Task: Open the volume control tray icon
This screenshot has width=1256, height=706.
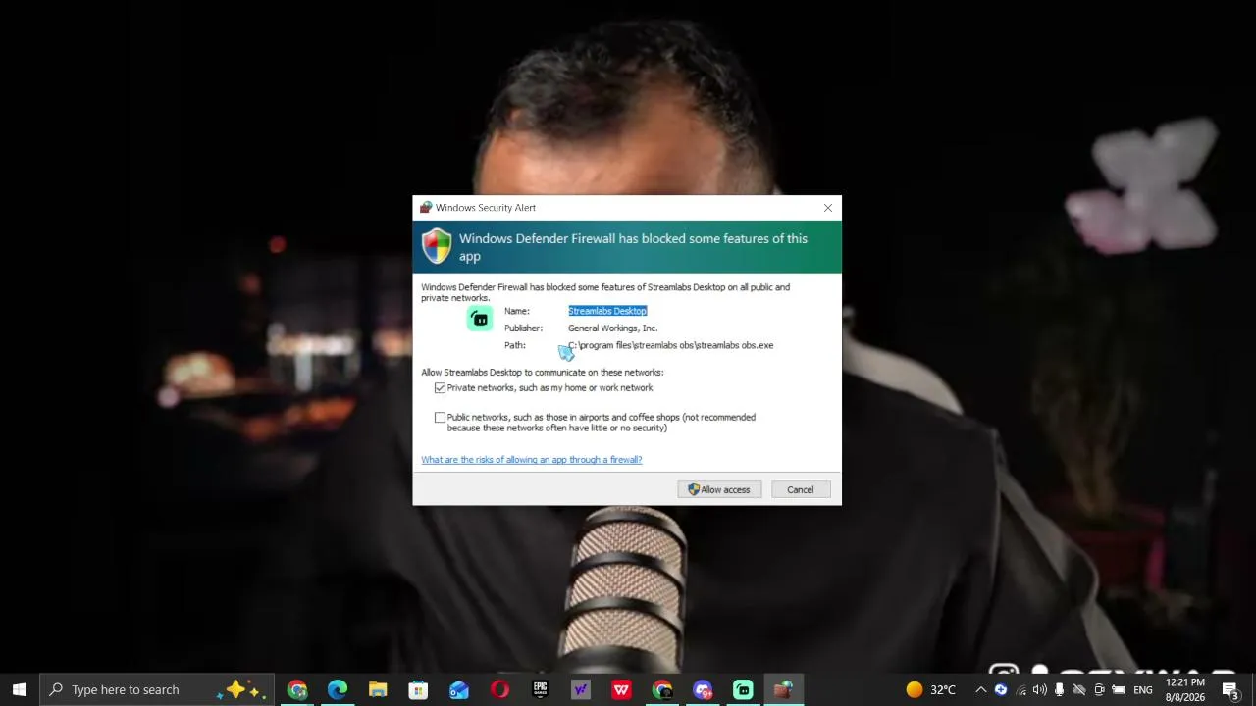Action: (1039, 689)
